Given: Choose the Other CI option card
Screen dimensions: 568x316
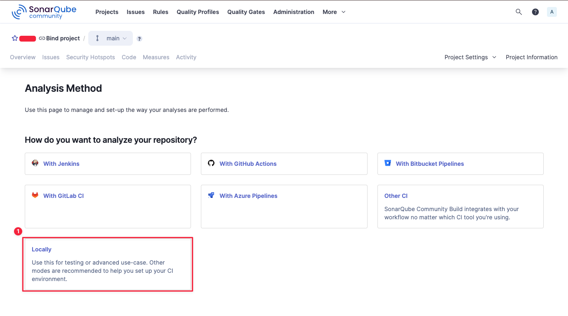Looking at the screenshot, I should coord(460,206).
